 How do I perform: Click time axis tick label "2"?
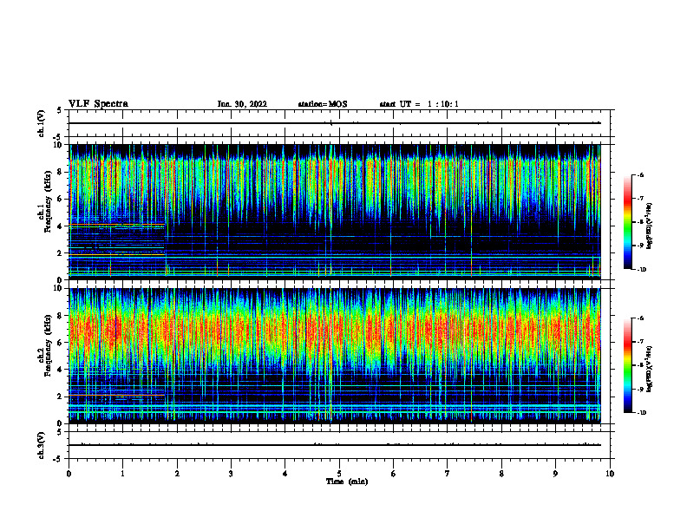[x=177, y=474]
